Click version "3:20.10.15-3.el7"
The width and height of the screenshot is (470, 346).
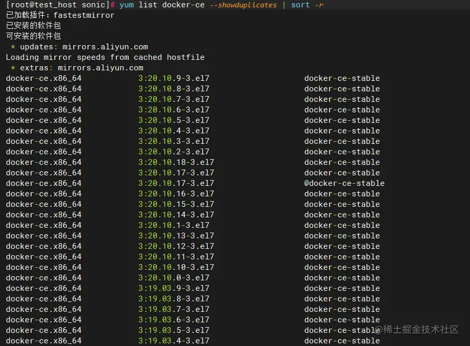176,204
